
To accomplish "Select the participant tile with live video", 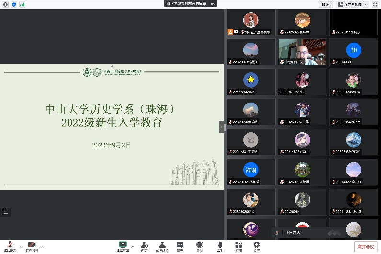I will pyautogui.click(x=302, y=52).
